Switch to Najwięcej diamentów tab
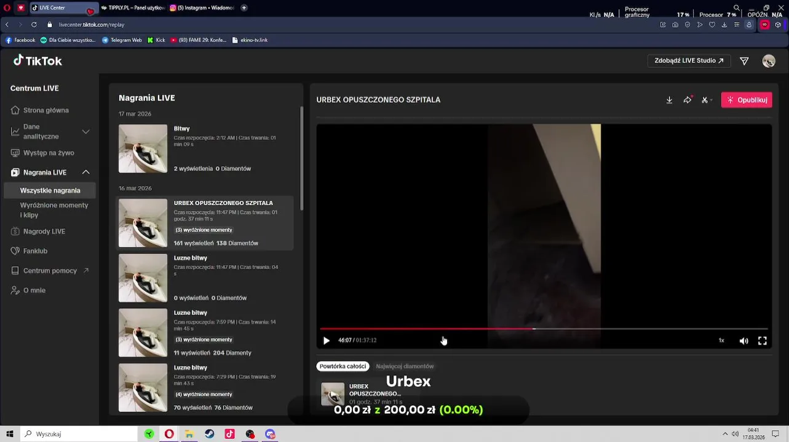The image size is (789, 442). (405, 366)
